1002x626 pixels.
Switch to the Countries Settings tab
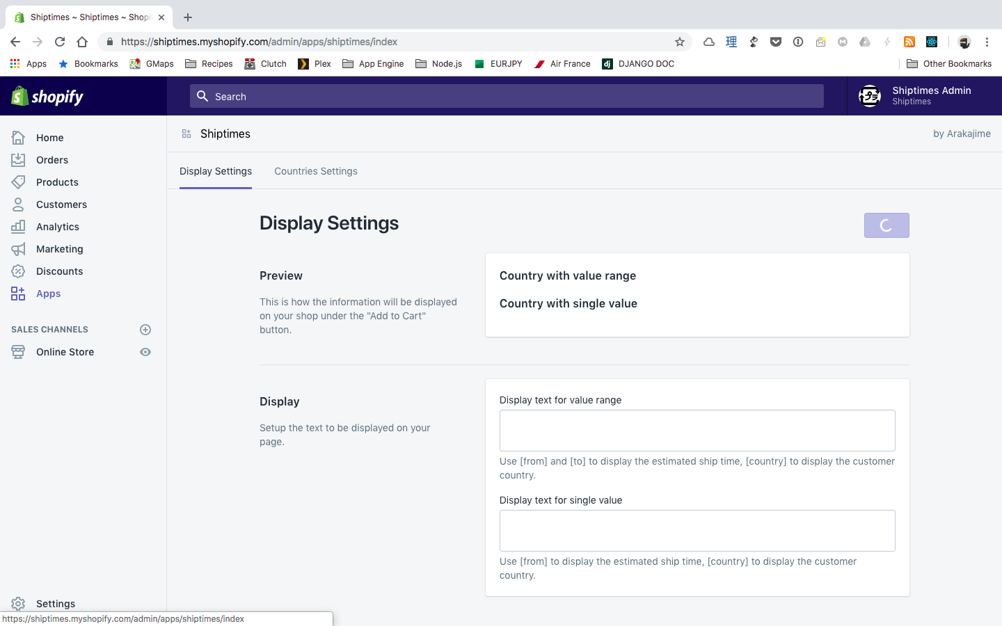(315, 171)
